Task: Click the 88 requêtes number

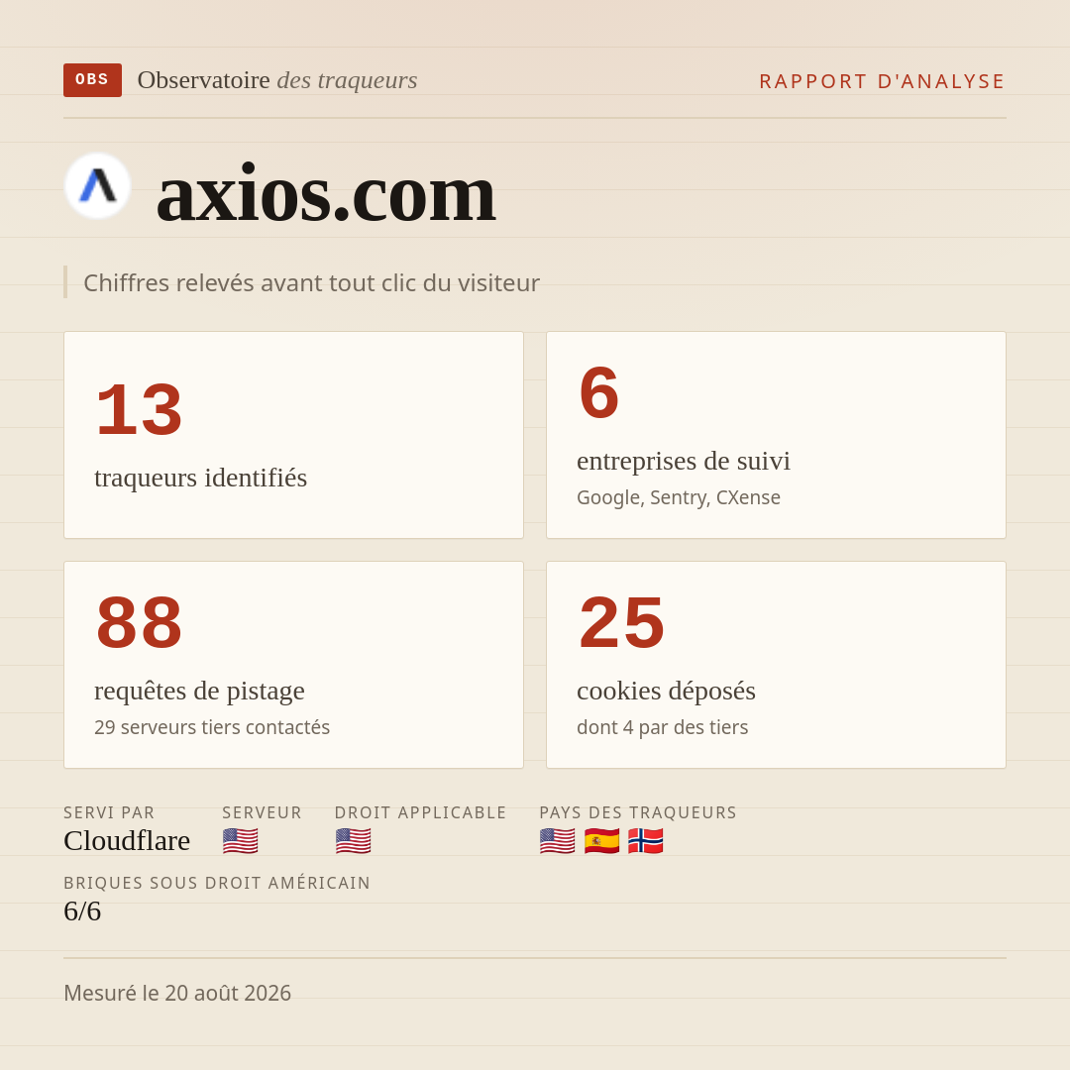Action: pos(140,623)
